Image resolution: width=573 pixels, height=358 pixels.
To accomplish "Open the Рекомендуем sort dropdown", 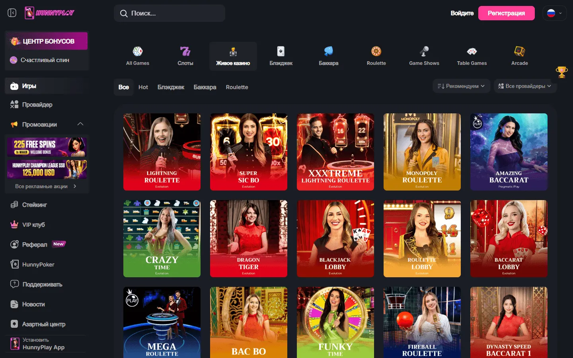I will tap(461, 86).
